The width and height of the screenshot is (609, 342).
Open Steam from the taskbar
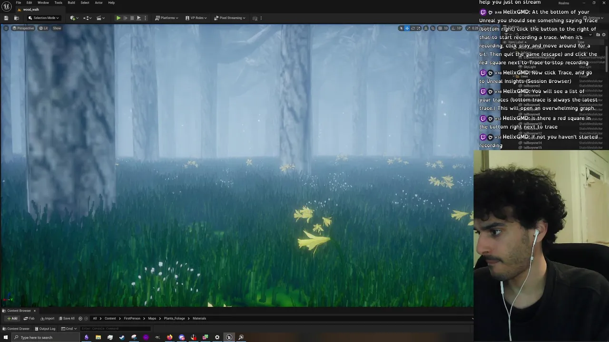pos(122,337)
